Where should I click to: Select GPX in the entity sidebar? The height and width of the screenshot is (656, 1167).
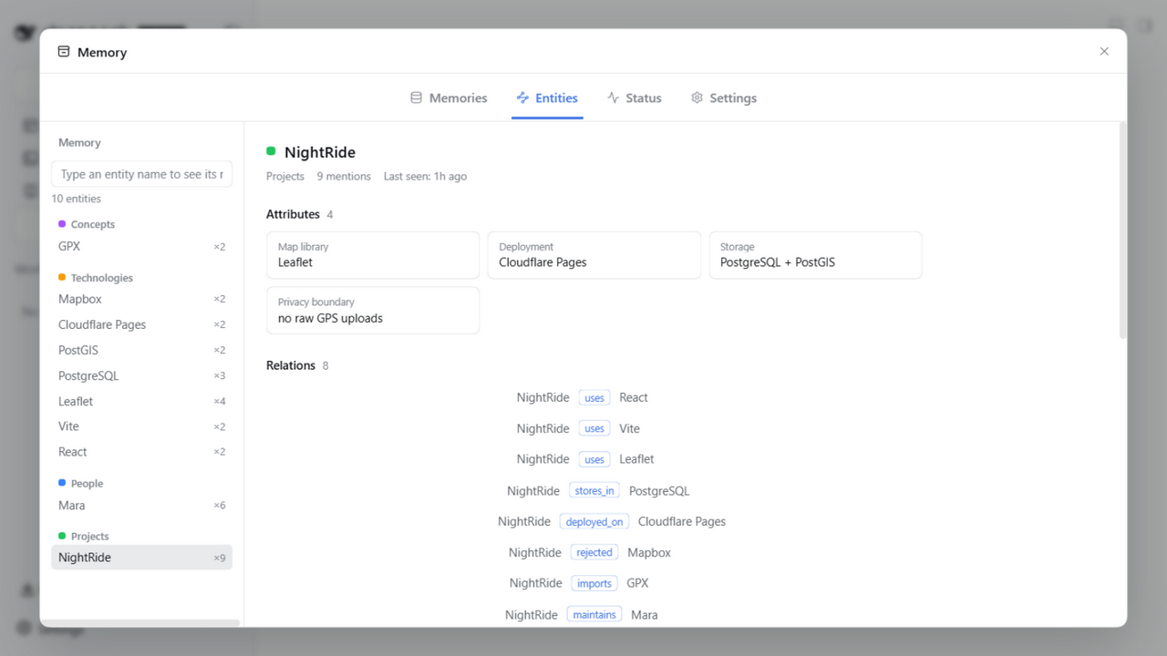click(141, 246)
